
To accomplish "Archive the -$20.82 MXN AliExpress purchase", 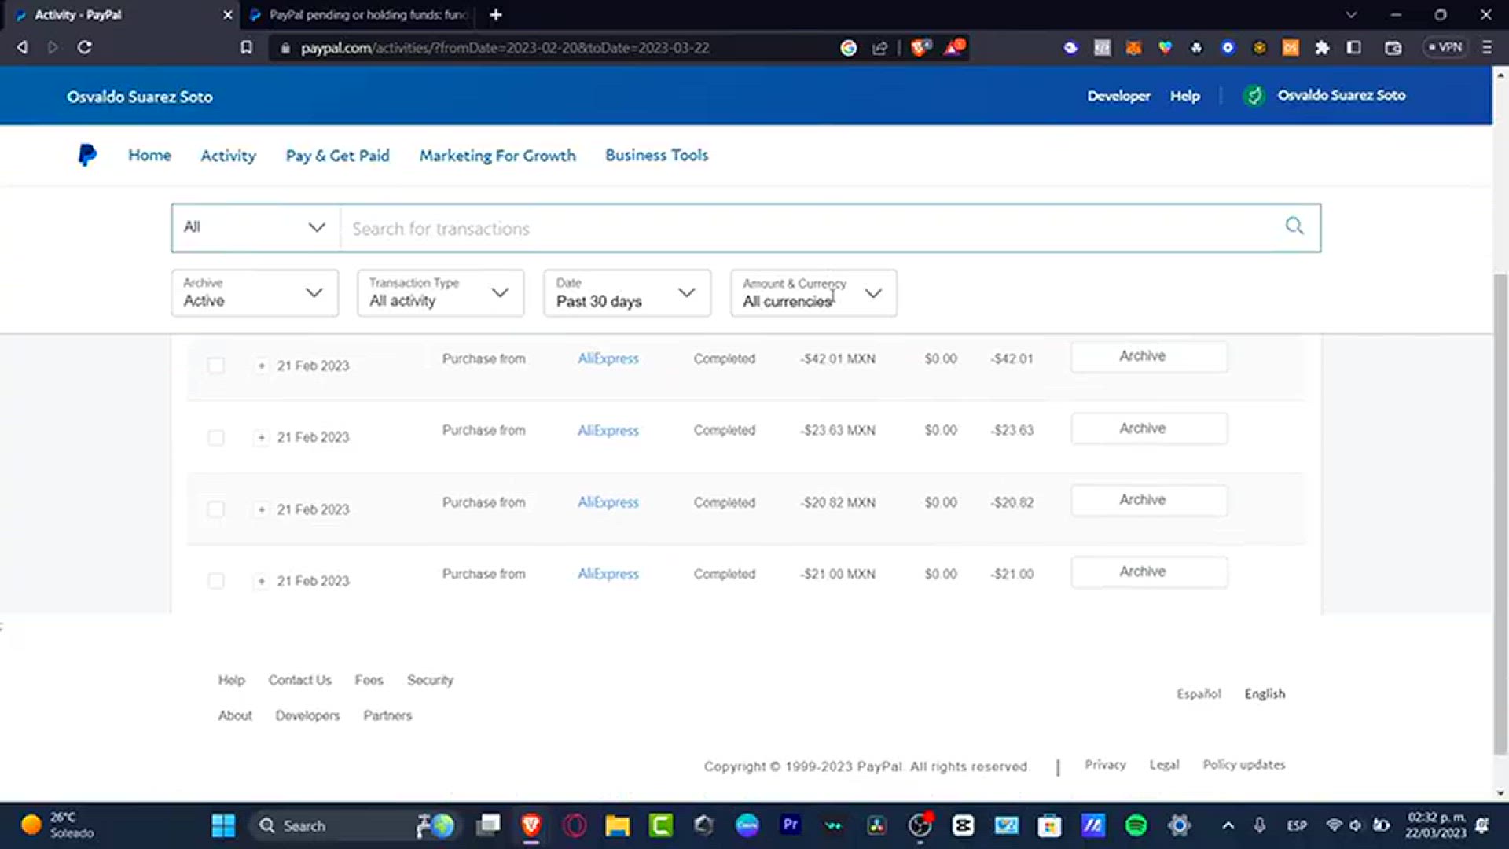I will (x=1149, y=500).
